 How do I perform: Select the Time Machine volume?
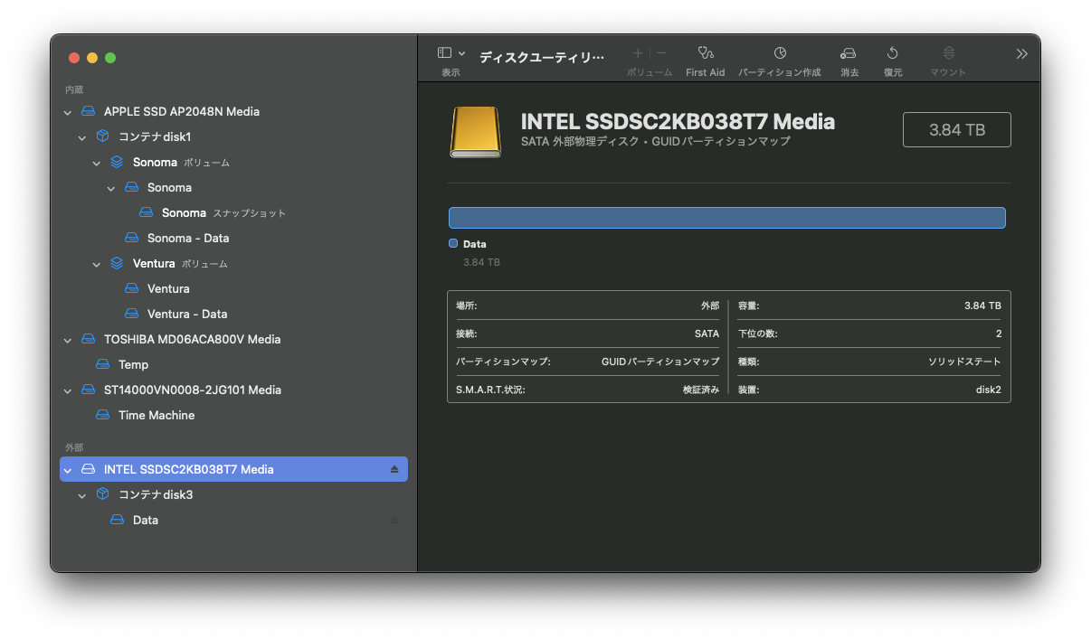(x=233, y=415)
